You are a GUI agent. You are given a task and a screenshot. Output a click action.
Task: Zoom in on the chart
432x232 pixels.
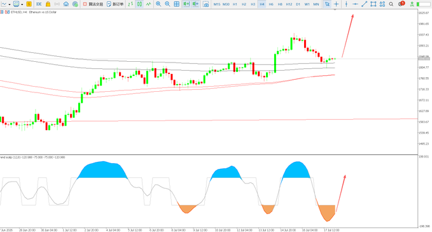(158, 4)
